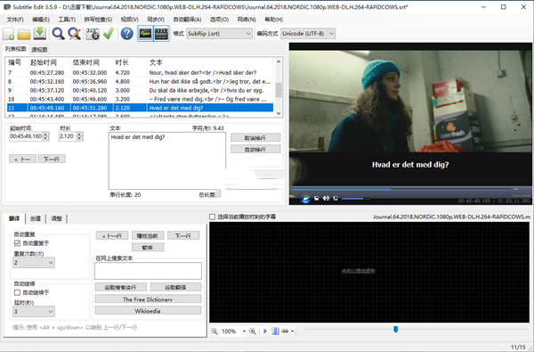Screen dimensions: 534x352
Task: Toggle the video player toolbar icon
Action: pos(161,34)
